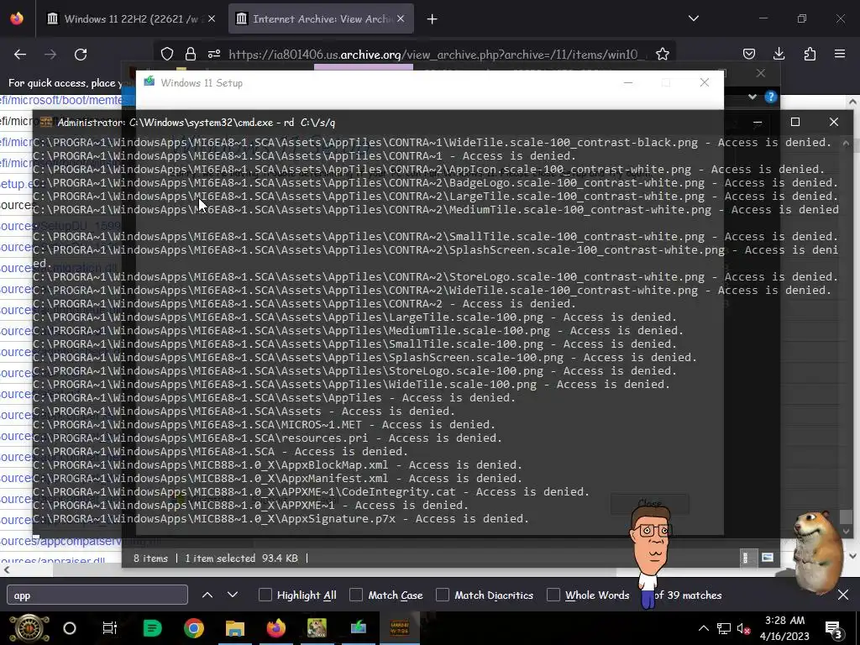Open hamster Box app on taskbar
The height and width of the screenshot is (645, 860).
(x=317, y=628)
